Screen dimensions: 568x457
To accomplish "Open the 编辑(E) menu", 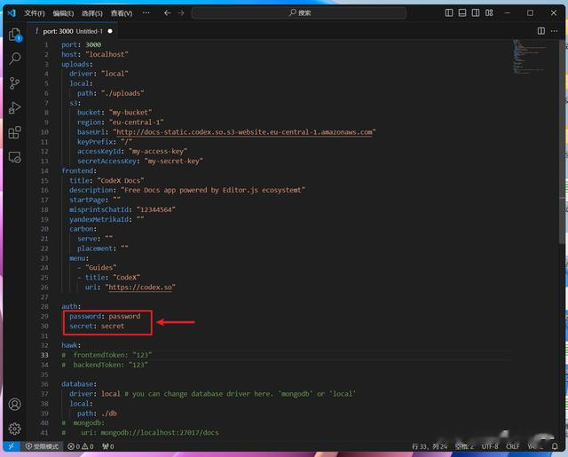I will (x=63, y=13).
